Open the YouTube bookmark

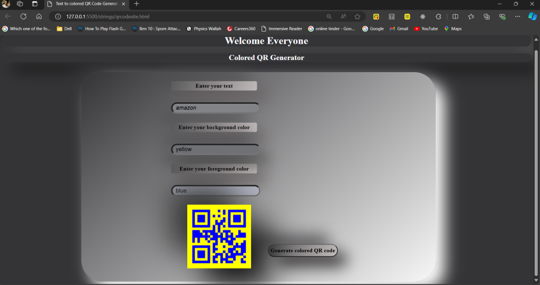point(426,29)
